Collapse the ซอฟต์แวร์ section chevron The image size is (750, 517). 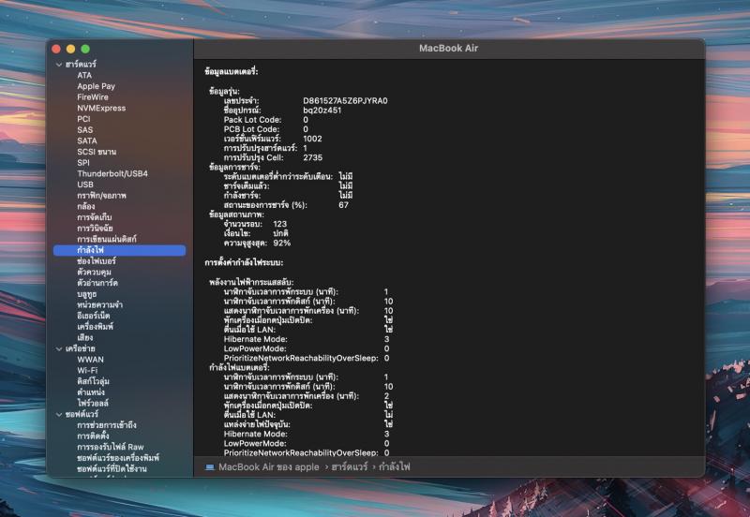tap(59, 414)
